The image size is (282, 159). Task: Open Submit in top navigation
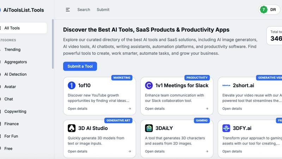click(103, 10)
